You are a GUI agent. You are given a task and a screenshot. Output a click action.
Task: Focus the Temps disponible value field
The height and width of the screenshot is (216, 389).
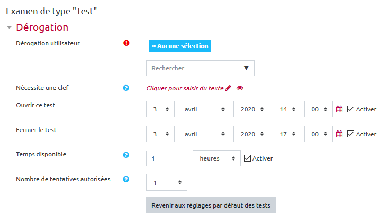pos(167,158)
